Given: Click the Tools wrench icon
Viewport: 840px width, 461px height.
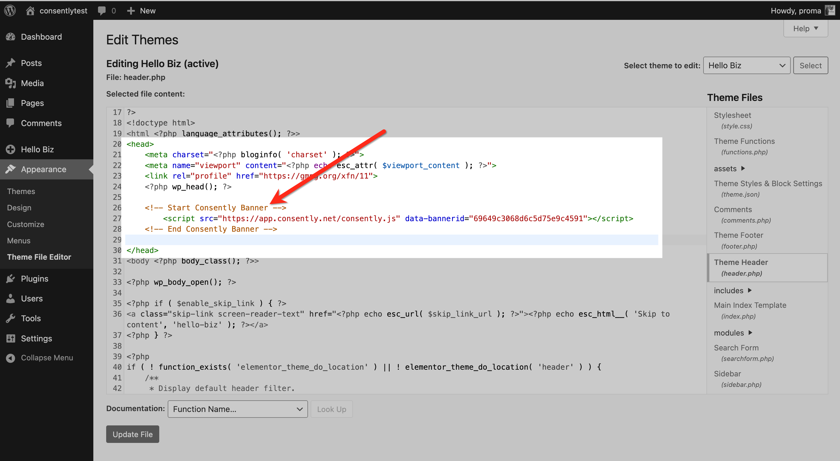Looking at the screenshot, I should (x=10, y=318).
